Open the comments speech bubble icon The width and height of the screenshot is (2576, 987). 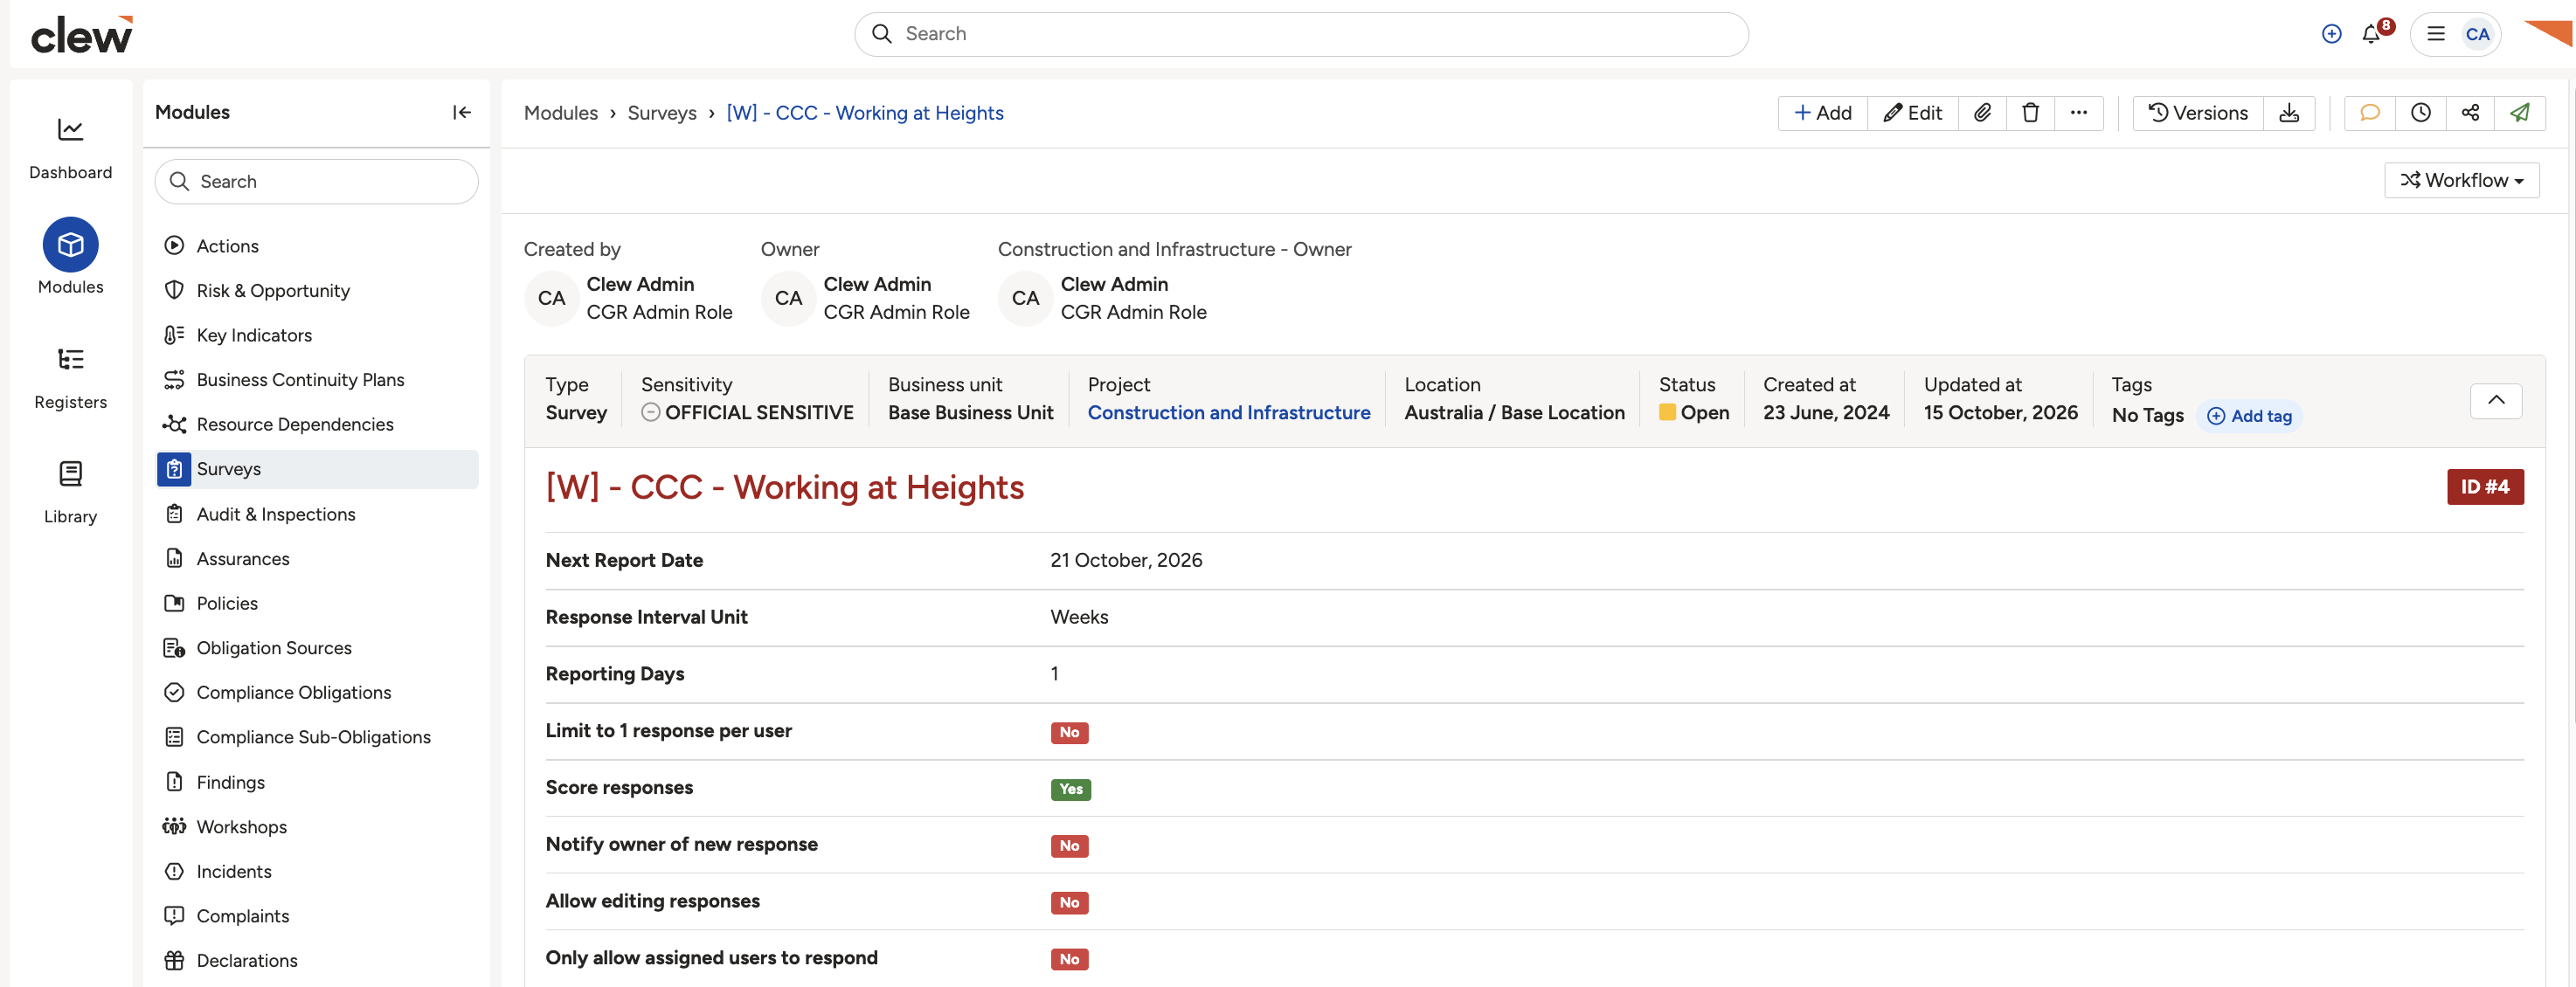tap(2369, 113)
